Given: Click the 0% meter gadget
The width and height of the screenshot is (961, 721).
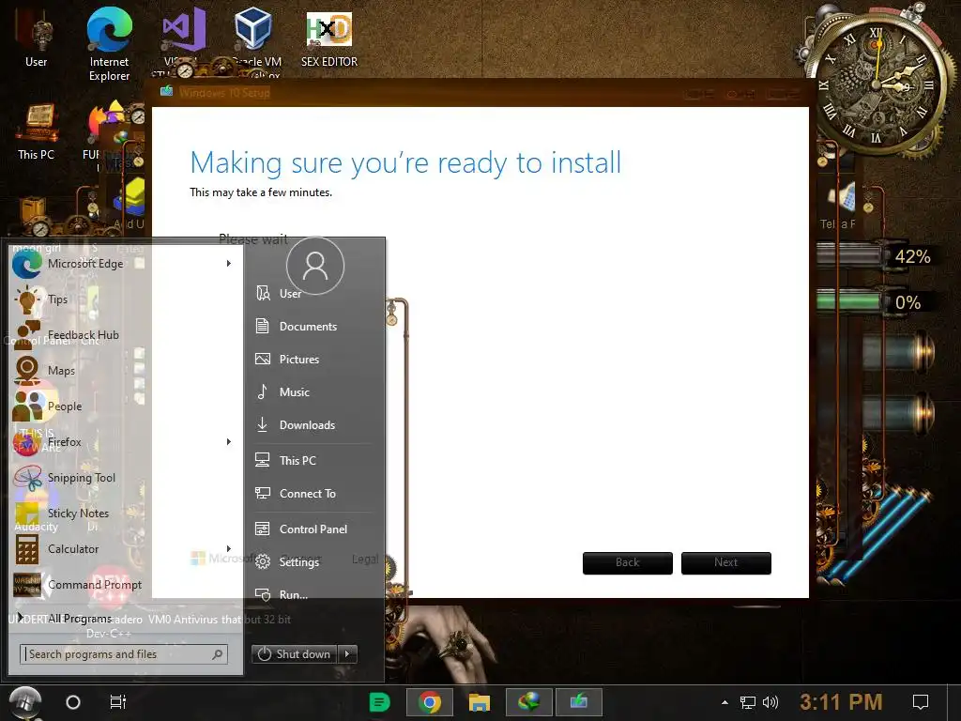Looking at the screenshot, I should (x=877, y=302).
